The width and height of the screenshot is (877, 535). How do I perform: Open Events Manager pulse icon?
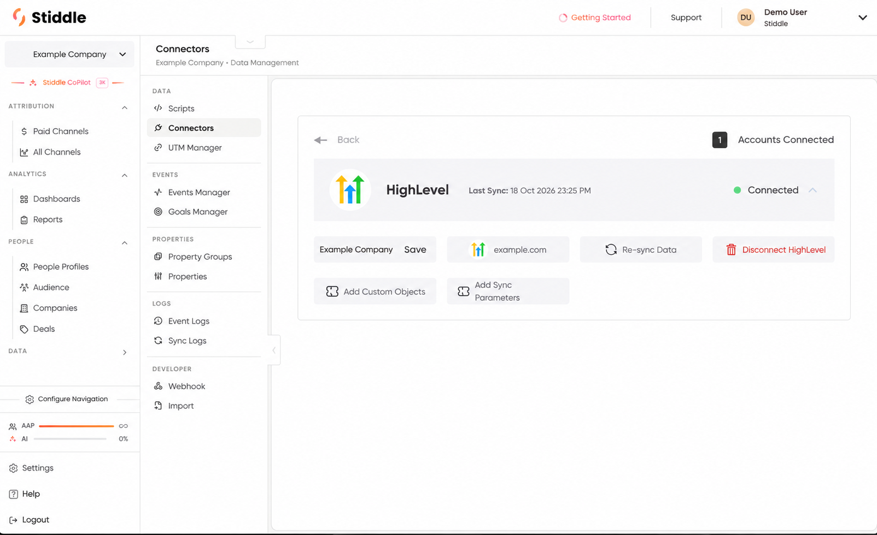[x=158, y=192]
